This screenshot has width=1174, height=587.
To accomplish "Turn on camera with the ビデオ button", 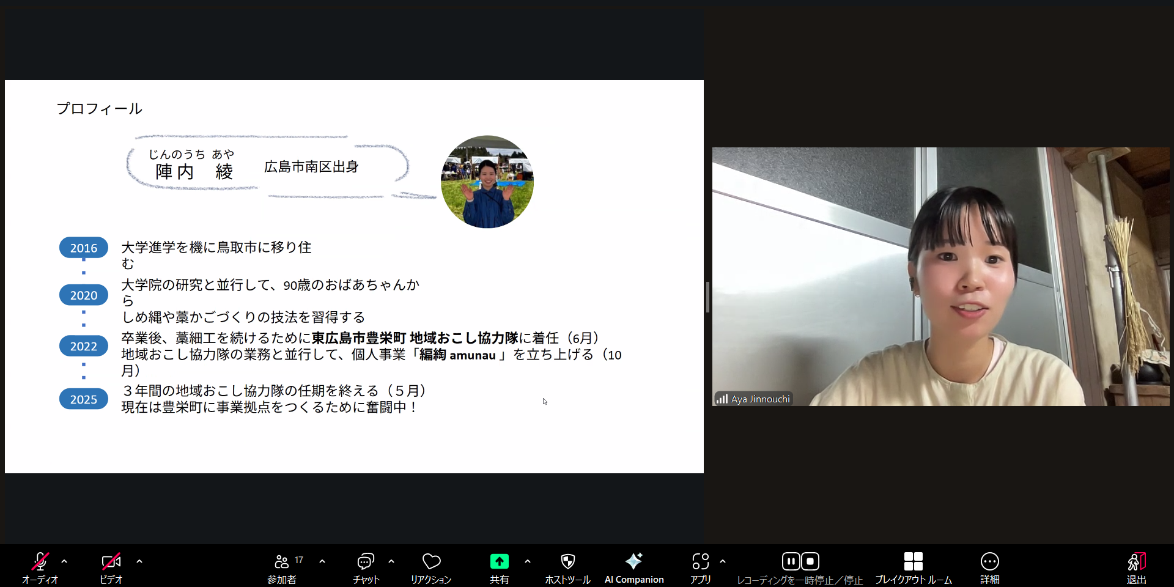I will pos(111,567).
